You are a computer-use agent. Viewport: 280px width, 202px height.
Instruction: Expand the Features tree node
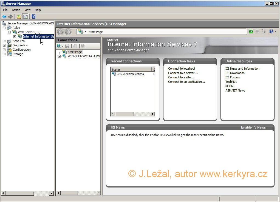pyautogui.click(x=4, y=41)
